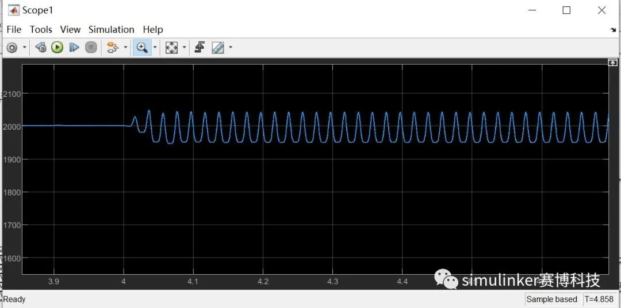Click the 3.9 x-axis tick label
621x308 pixels.
pyautogui.click(x=53, y=282)
